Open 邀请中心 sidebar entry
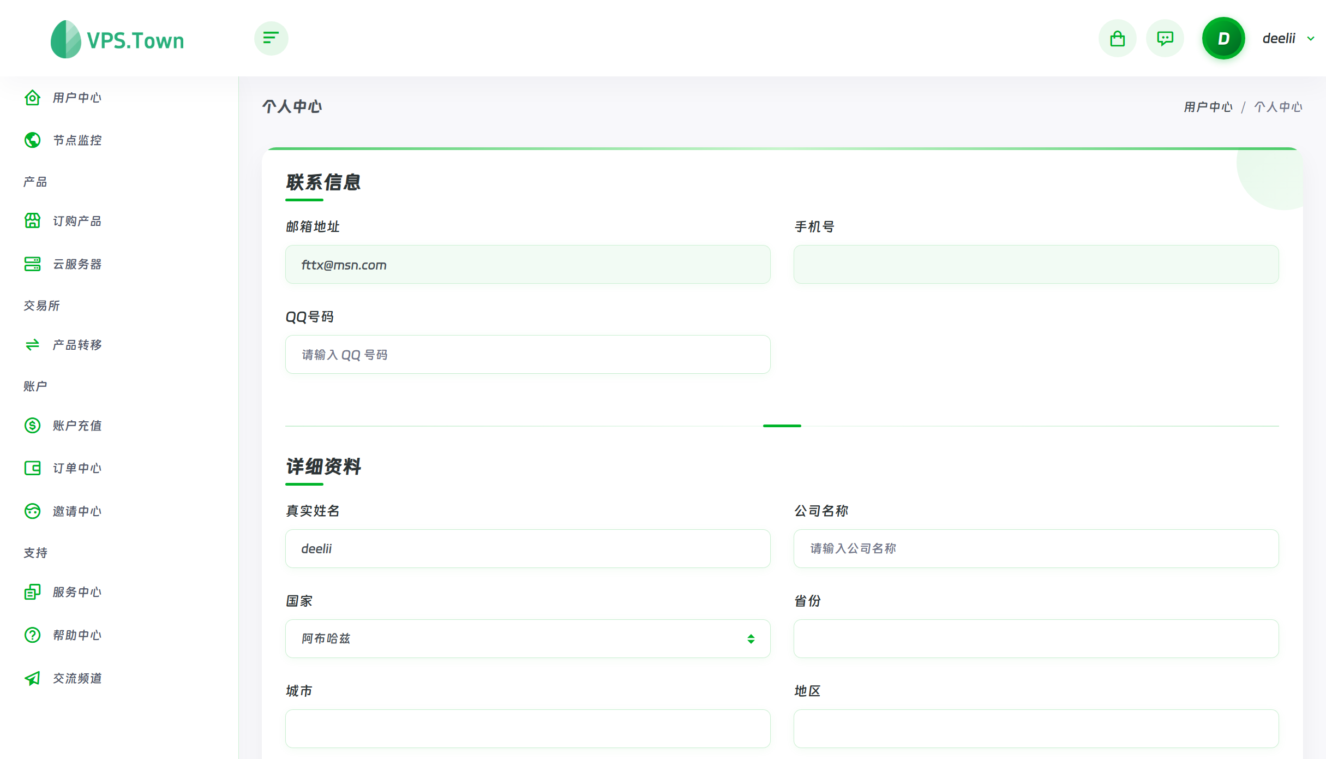Screen dimensions: 1326x759 coord(77,511)
